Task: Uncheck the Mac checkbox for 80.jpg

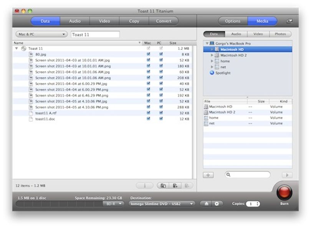Action: (148, 54)
